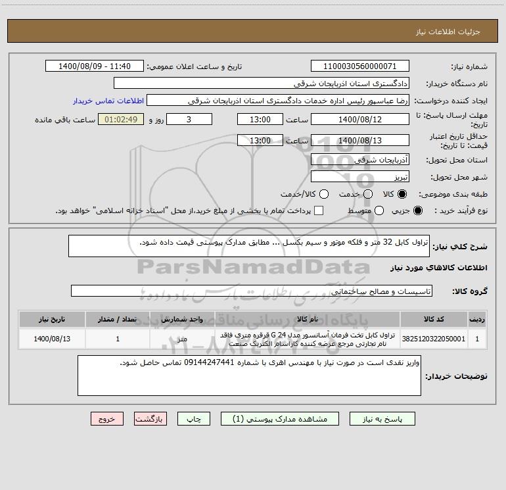The height and width of the screenshot is (490, 506).
Task: Select the متوسط purchase type radio
Action: 379,210
